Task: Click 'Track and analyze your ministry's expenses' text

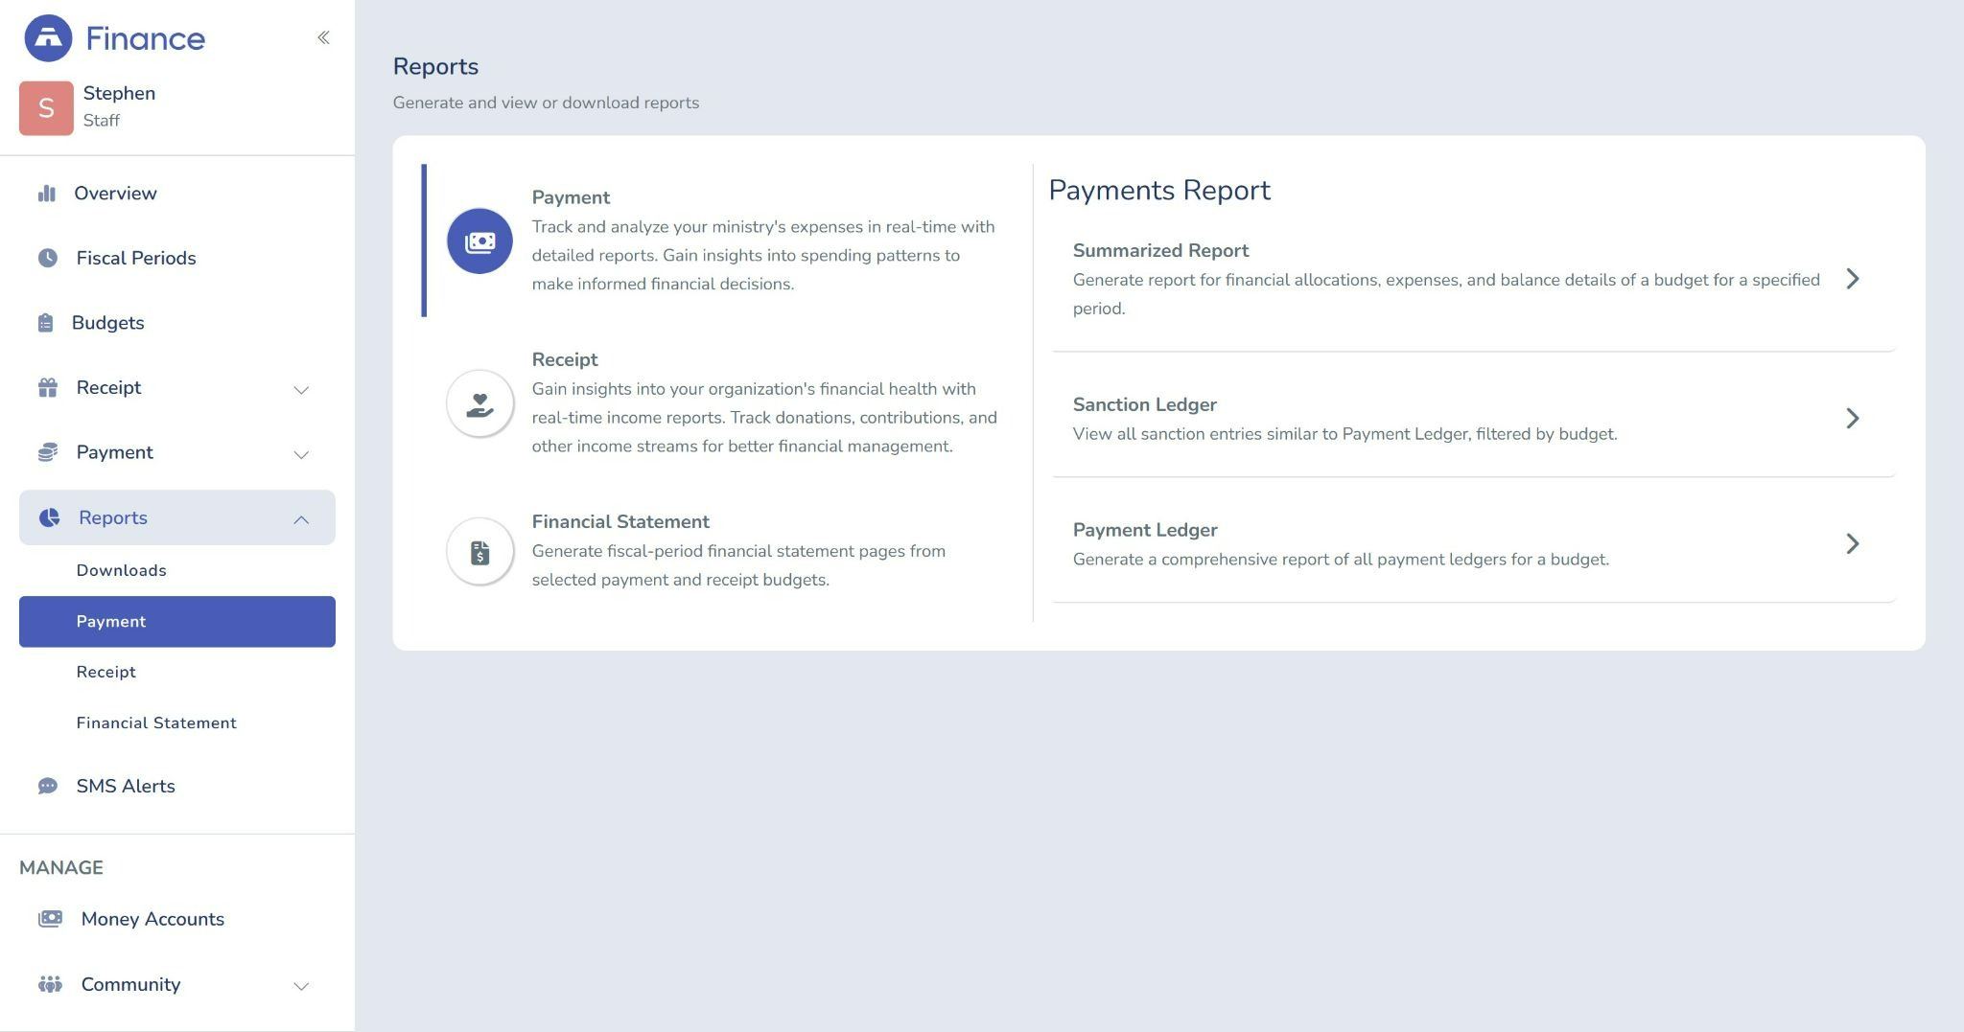Action: pyautogui.click(x=763, y=255)
